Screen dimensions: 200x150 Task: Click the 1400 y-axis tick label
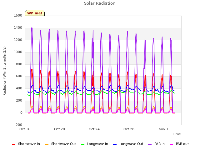tap(18, 28)
